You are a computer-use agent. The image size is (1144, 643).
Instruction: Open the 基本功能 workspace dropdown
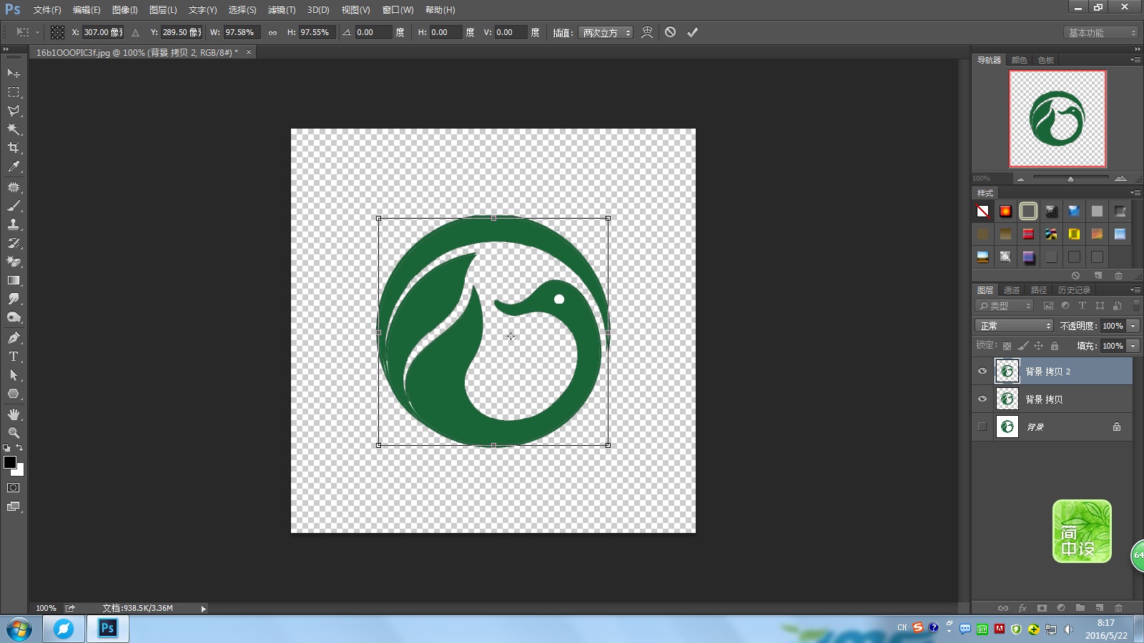pos(1101,33)
